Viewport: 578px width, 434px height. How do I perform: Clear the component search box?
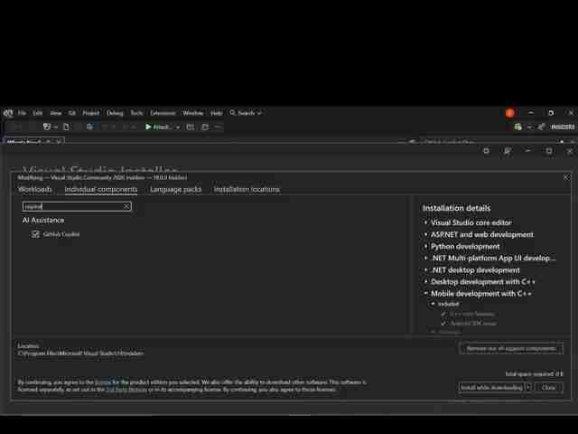pos(126,206)
